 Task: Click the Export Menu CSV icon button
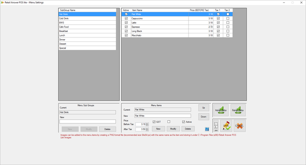coord(238,110)
